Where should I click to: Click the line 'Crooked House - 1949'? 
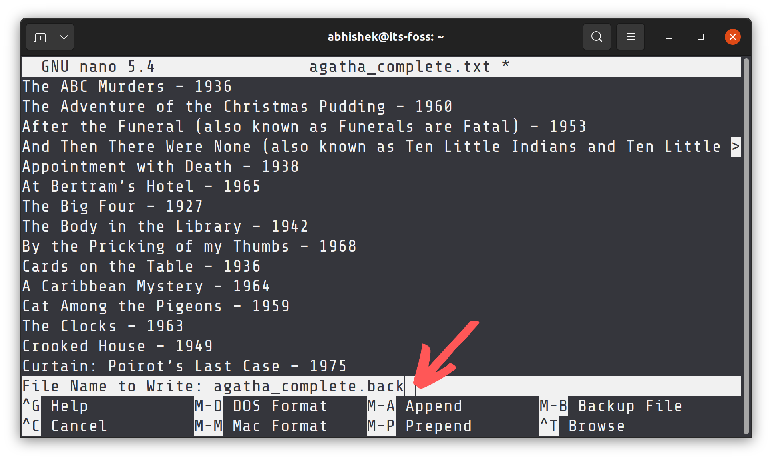click(117, 346)
